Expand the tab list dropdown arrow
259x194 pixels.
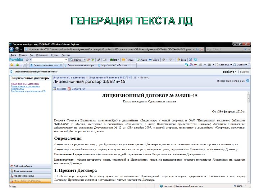[x=28, y=65]
